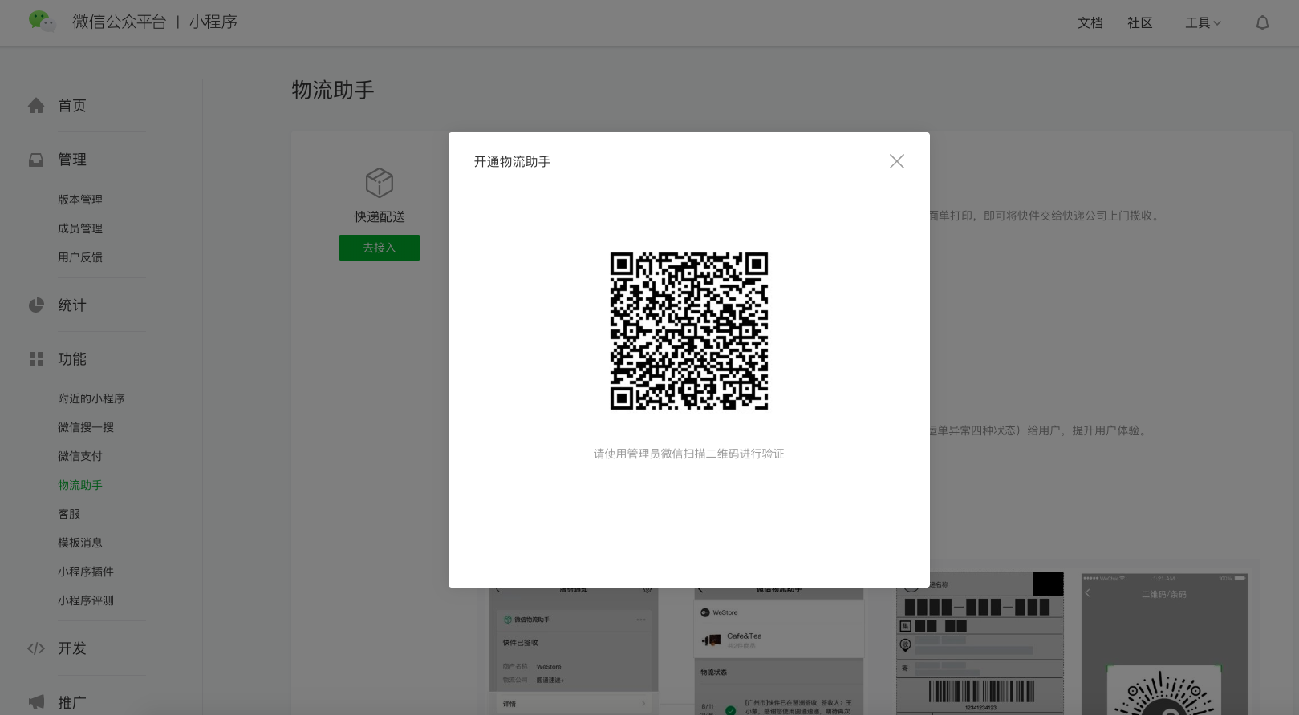Image resolution: width=1299 pixels, height=715 pixels.
Task: Click the 首页 home icon
Action: (36, 106)
